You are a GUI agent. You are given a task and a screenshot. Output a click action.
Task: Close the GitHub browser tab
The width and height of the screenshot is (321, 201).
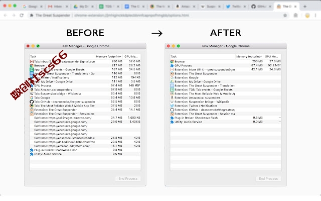(x=270, y=7)
